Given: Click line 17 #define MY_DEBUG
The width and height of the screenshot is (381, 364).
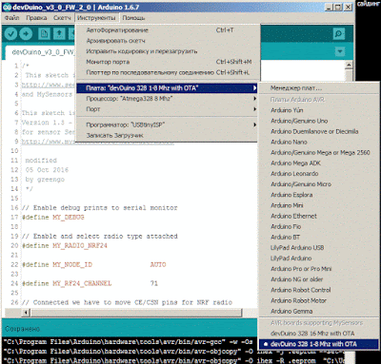Looking at the screenshot, I should 53,218.
